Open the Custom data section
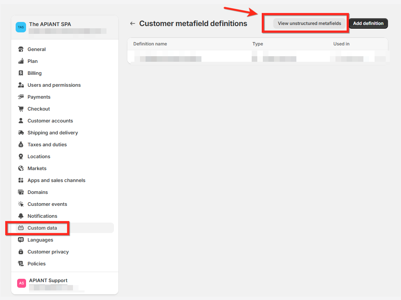Viewport: 401px width, 300px height. point(42,228)
